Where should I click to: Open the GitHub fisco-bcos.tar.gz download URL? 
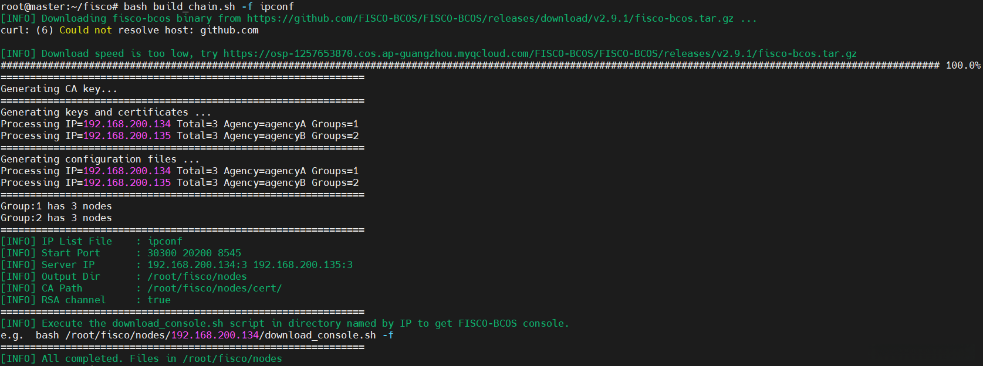click(x=490, y=18)
